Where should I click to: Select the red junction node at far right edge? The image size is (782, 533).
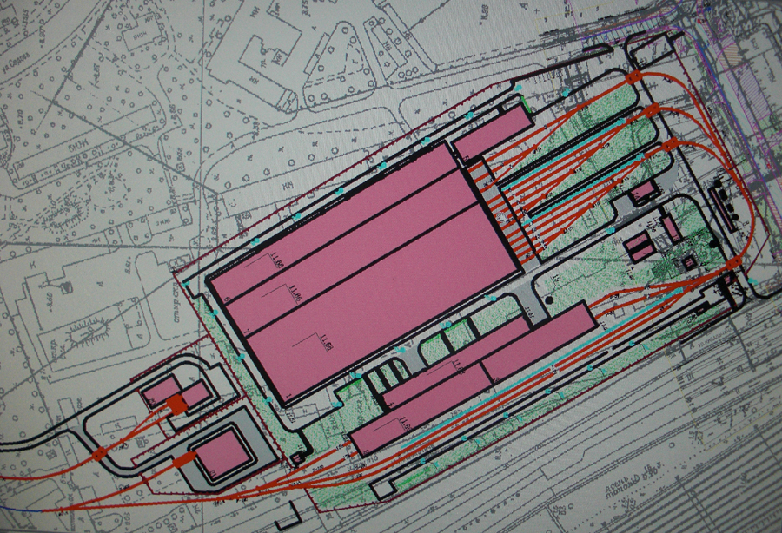[x=734, y=262]
